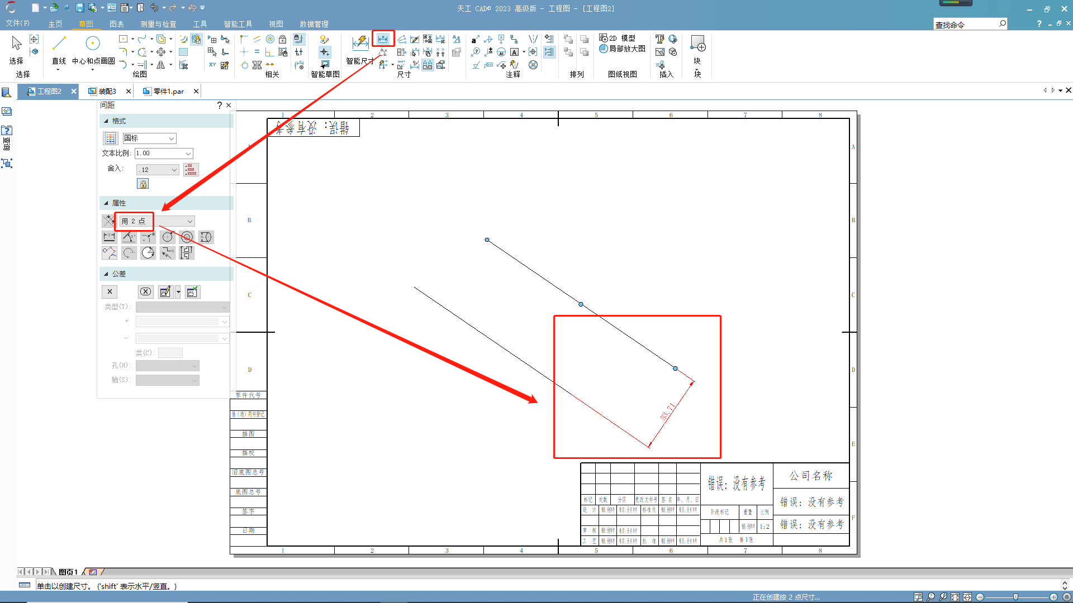Switch to the 数据管理 ribbon tab
Viewport: 1073px width, 603px height.
tap(314, 24)
